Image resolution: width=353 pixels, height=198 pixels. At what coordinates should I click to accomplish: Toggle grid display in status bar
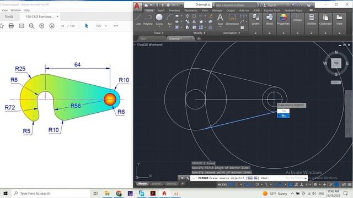tap(231, 184)
